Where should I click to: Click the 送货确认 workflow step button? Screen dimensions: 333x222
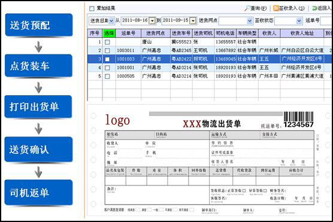click(38, 150)
